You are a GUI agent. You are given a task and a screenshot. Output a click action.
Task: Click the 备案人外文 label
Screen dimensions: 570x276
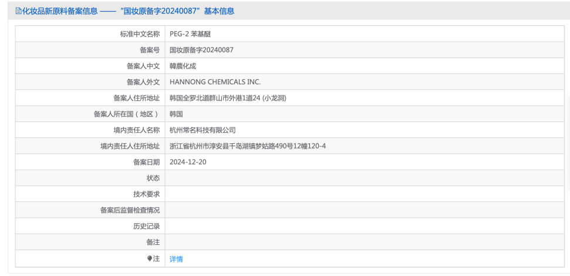click(143, 82)
